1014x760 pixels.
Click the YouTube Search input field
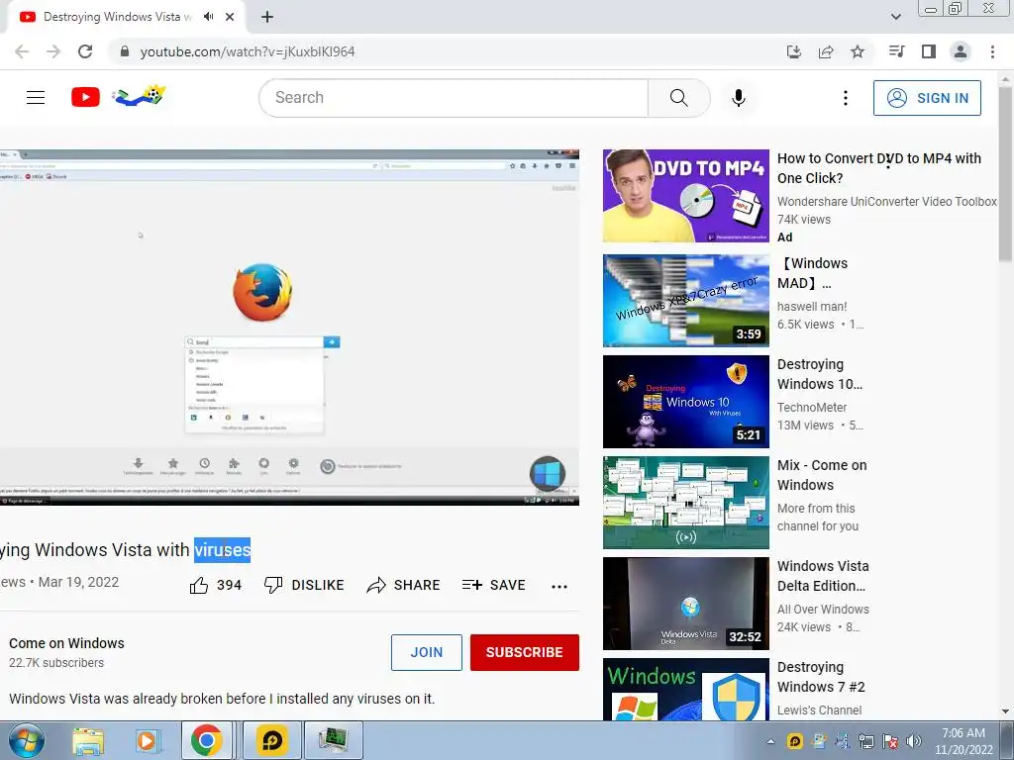coord(454,98)
